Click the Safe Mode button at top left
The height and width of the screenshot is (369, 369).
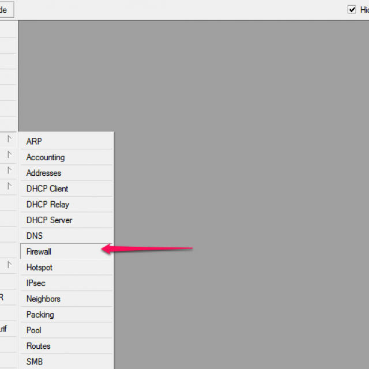tap(6, 10)
